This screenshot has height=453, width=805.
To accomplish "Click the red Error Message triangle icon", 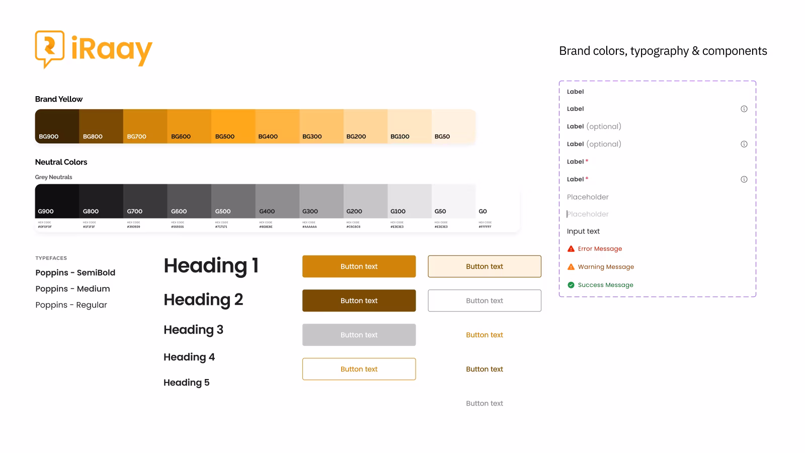I will (571, 249).
